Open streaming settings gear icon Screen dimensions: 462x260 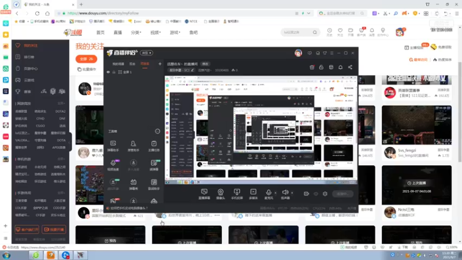tap(325, 194)
